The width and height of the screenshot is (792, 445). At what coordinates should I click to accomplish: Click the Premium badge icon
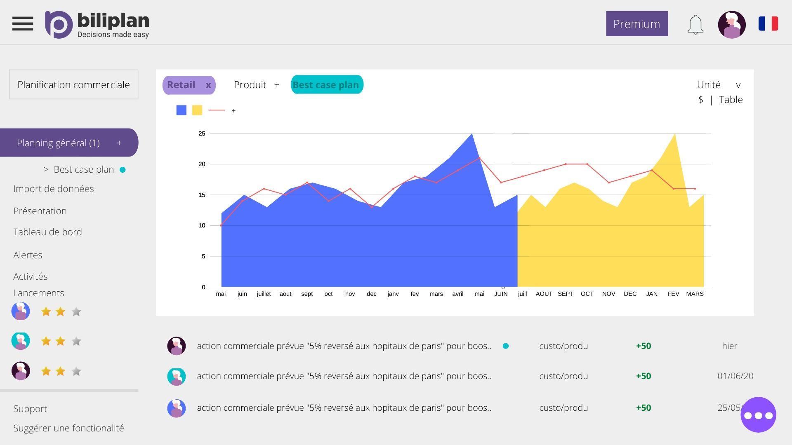click(x=637, y=23)
